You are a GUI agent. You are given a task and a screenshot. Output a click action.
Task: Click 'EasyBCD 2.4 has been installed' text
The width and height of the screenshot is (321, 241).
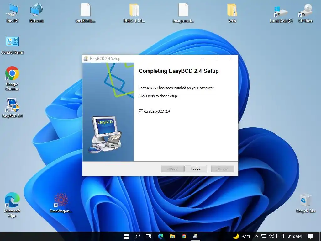click(x=177, y=88)
